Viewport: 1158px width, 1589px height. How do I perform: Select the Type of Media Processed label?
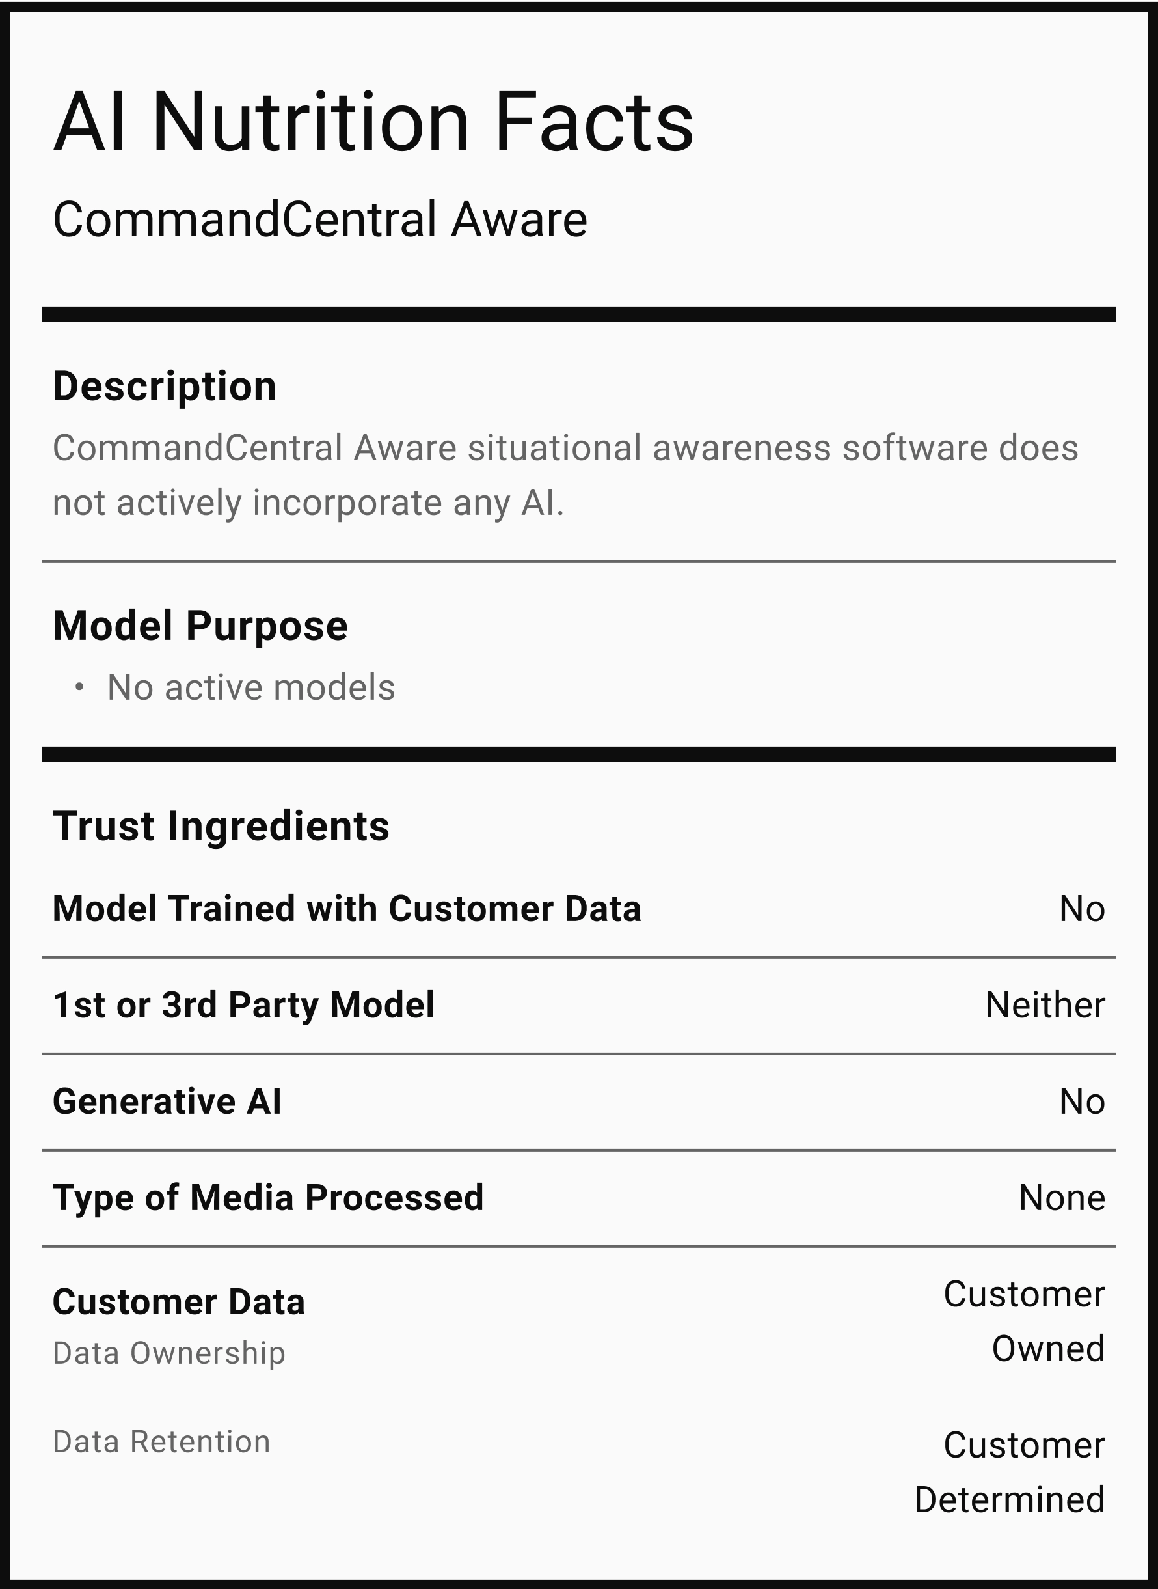pyautogui.click(x=268, y=1197)
